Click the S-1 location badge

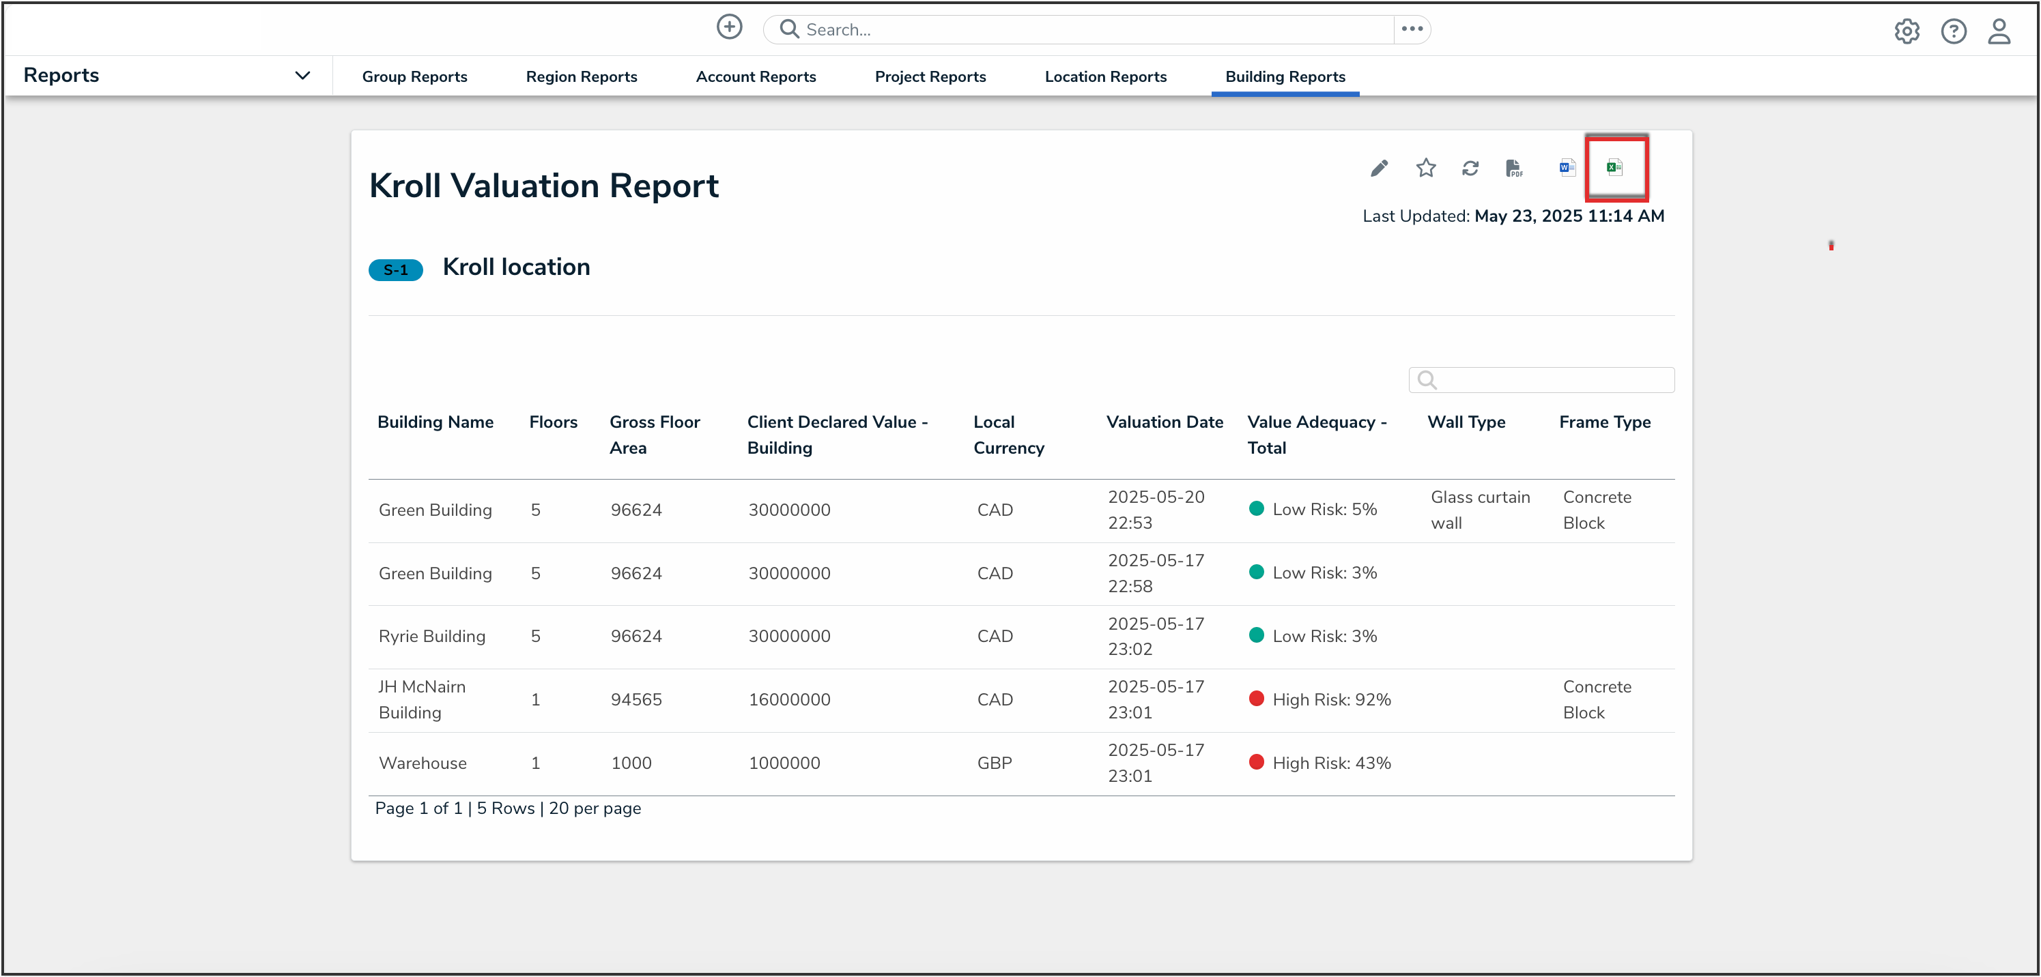[395, 269]
